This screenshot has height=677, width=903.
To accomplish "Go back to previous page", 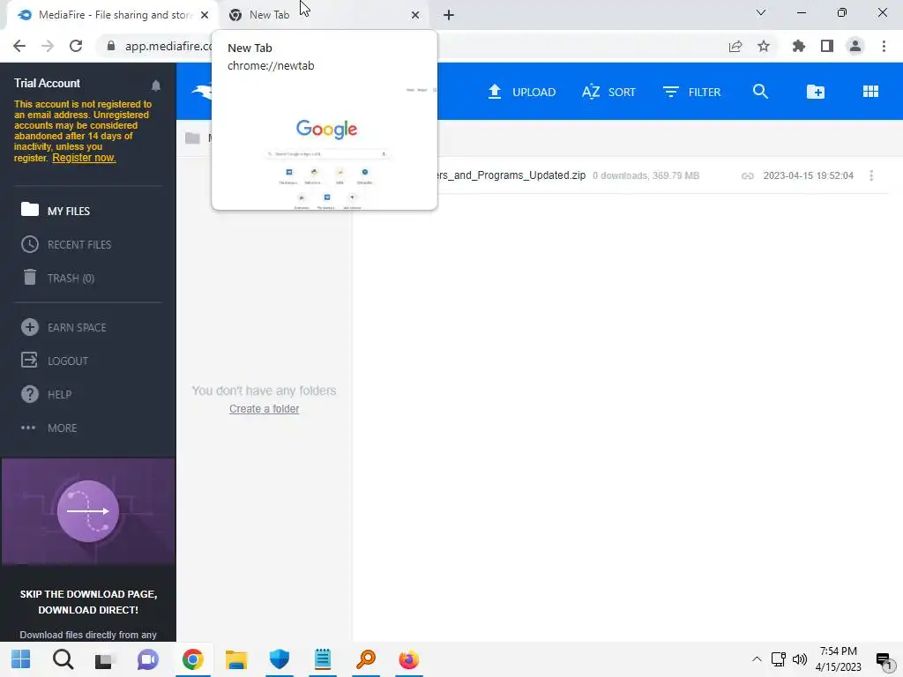I will [19, 46].
